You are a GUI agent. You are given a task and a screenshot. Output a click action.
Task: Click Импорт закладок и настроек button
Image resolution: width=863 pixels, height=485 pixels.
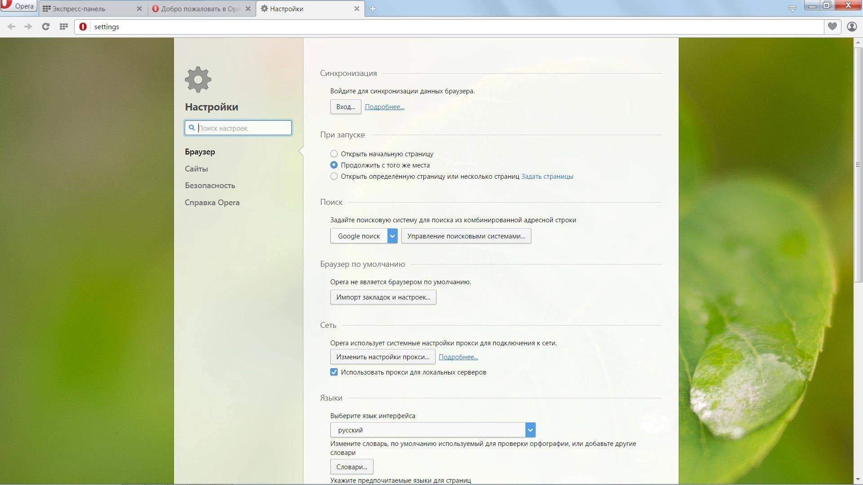383,297
